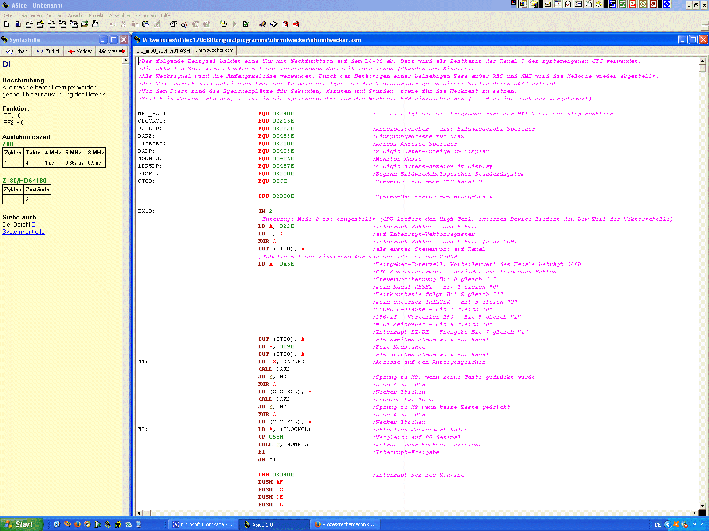Image resolution: width=709 pixels, height=531 pixels.
Task: Click the Zurück button in Syntaxhilfe
Action: click(49, 51)
